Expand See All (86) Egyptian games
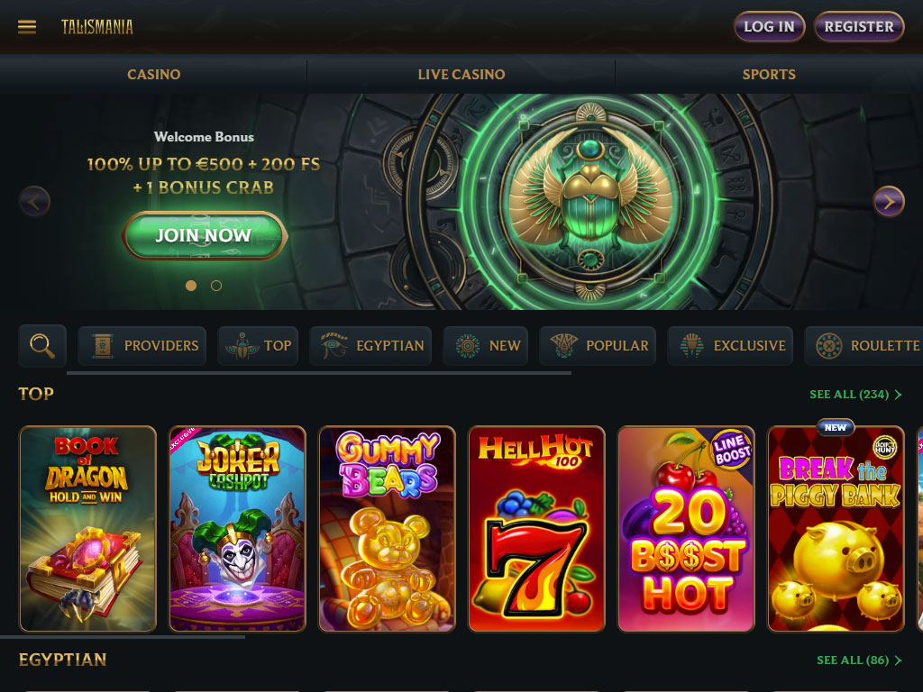 (859, 660)
